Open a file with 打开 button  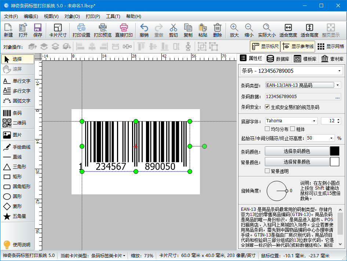coord(23,30)
